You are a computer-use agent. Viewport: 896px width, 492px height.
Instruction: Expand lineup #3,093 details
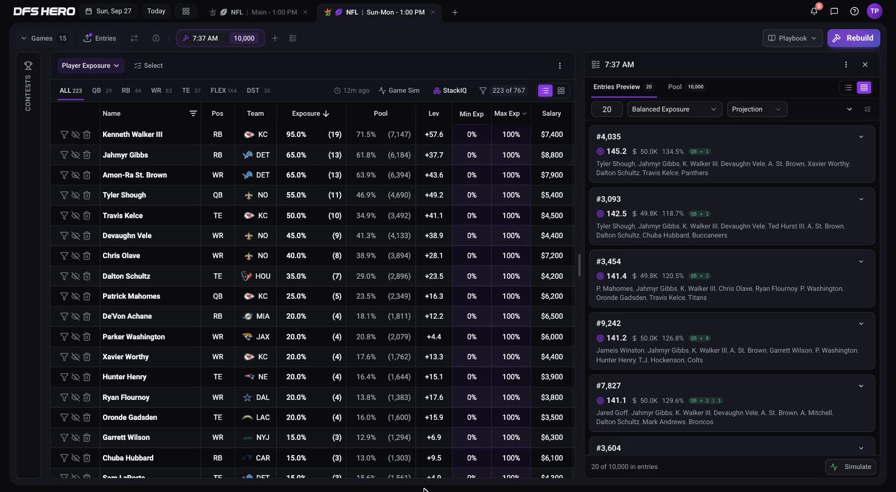(861, 199)
